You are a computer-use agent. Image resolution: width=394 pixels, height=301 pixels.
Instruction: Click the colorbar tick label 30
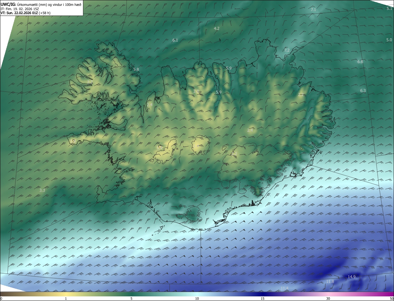(328, 299)
